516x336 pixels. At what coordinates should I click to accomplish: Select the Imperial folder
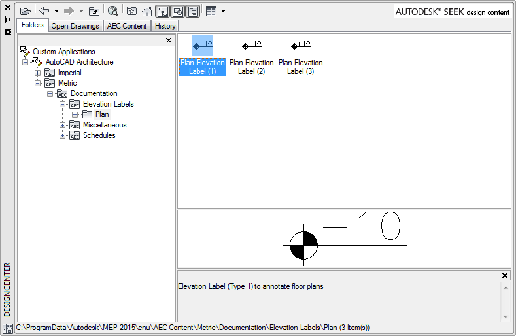tap(69, 73)
